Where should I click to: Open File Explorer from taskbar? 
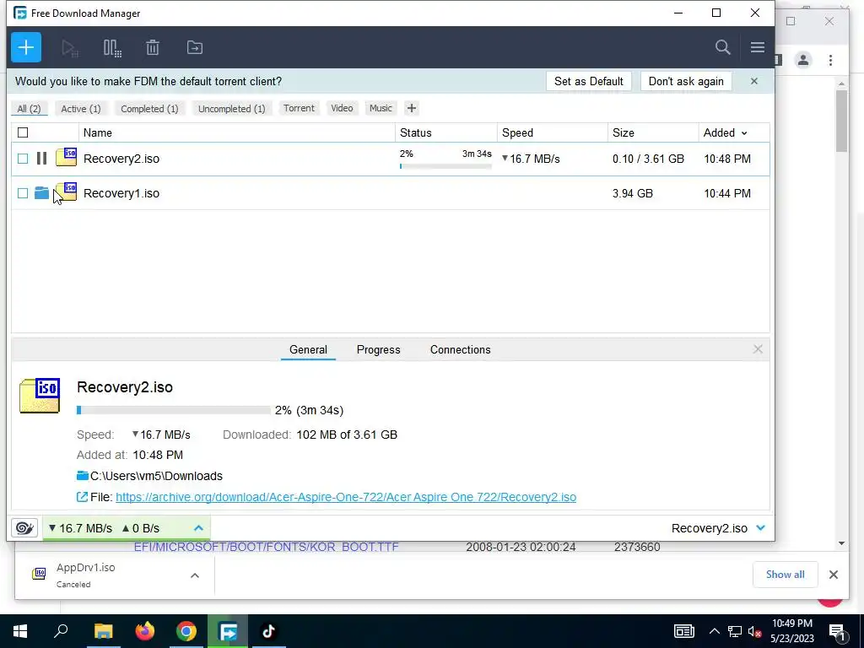[x=103, y=631]
